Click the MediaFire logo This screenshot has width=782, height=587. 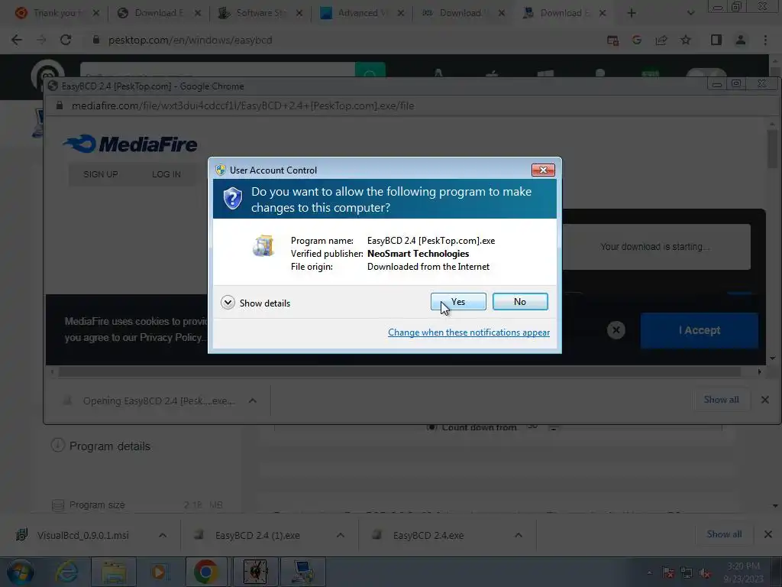click(x=130, y=144)
